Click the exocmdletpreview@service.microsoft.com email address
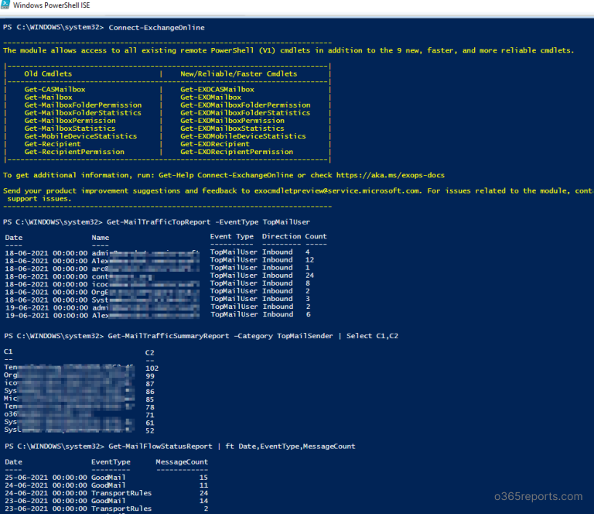Image resolution: width=594 pixels, height=514 pixels. (x=336, y=190)
